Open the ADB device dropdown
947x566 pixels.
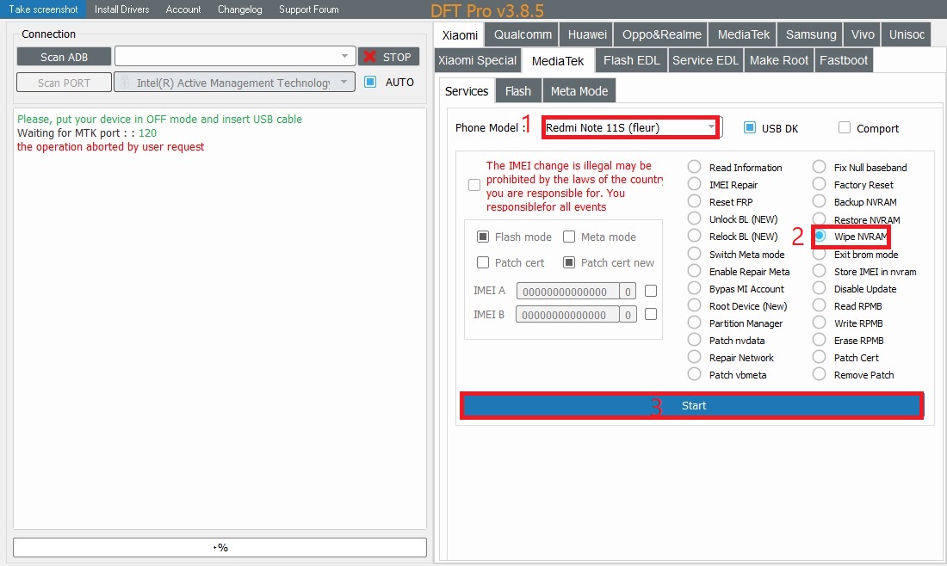point(235,56)
